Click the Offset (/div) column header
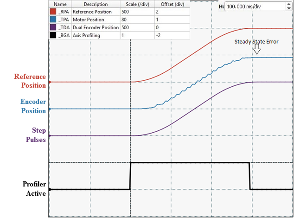This screenshot has height=218, width=294. [x=172, y=4]
